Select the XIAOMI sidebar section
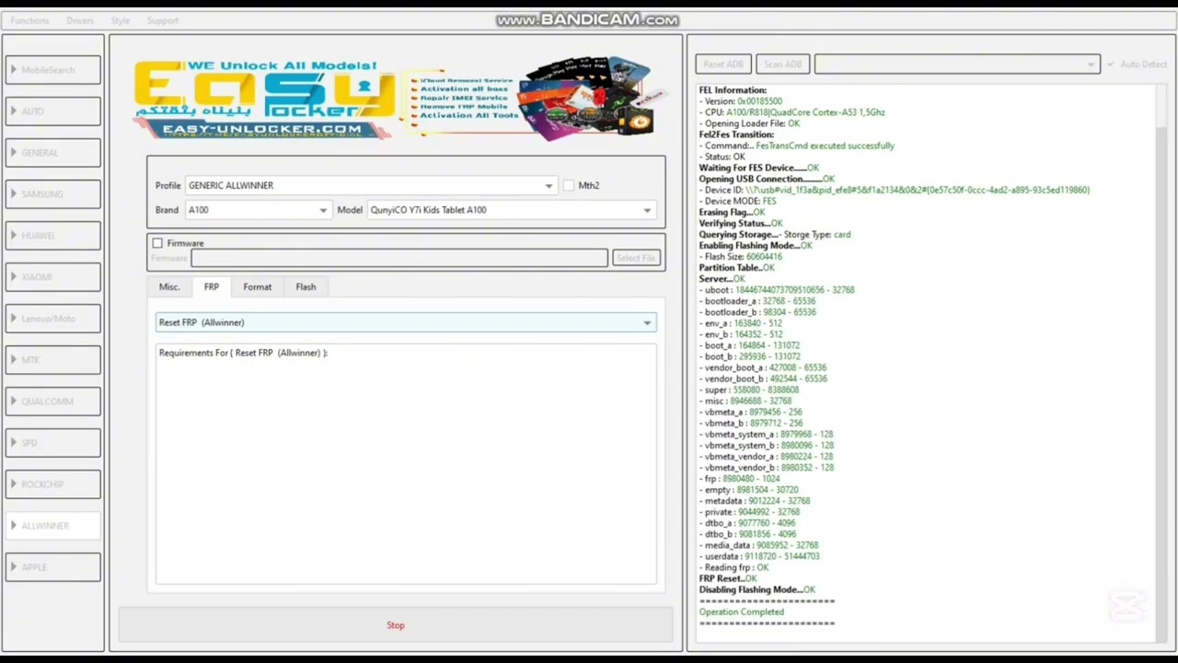 pyautogui.click(x=53, y=277)
